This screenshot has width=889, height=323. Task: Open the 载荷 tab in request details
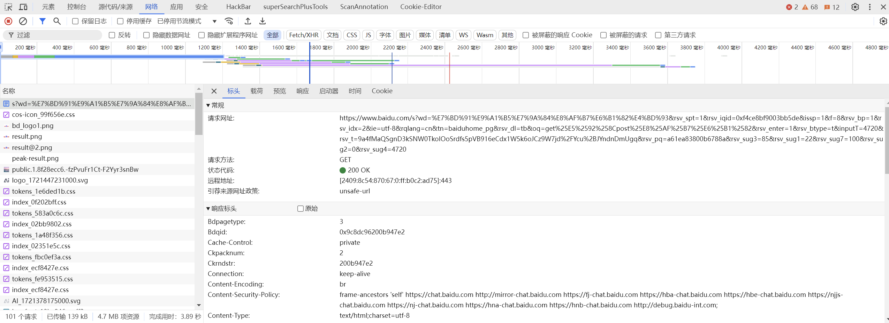pos(256,91)
